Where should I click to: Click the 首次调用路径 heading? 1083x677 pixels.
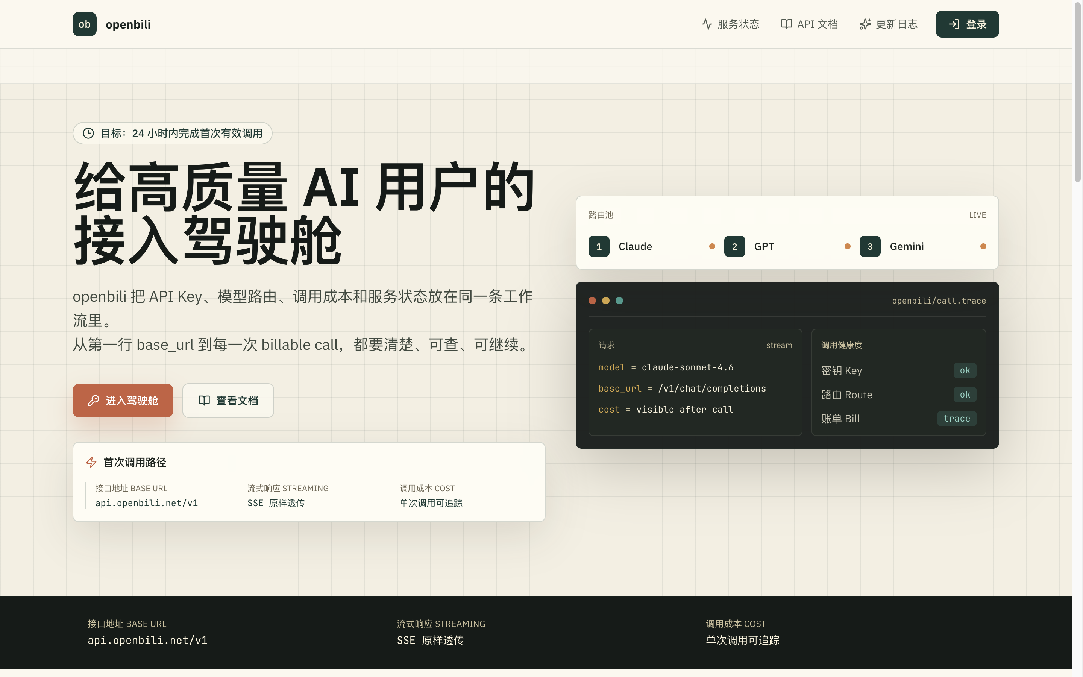[x=135, y=462]
